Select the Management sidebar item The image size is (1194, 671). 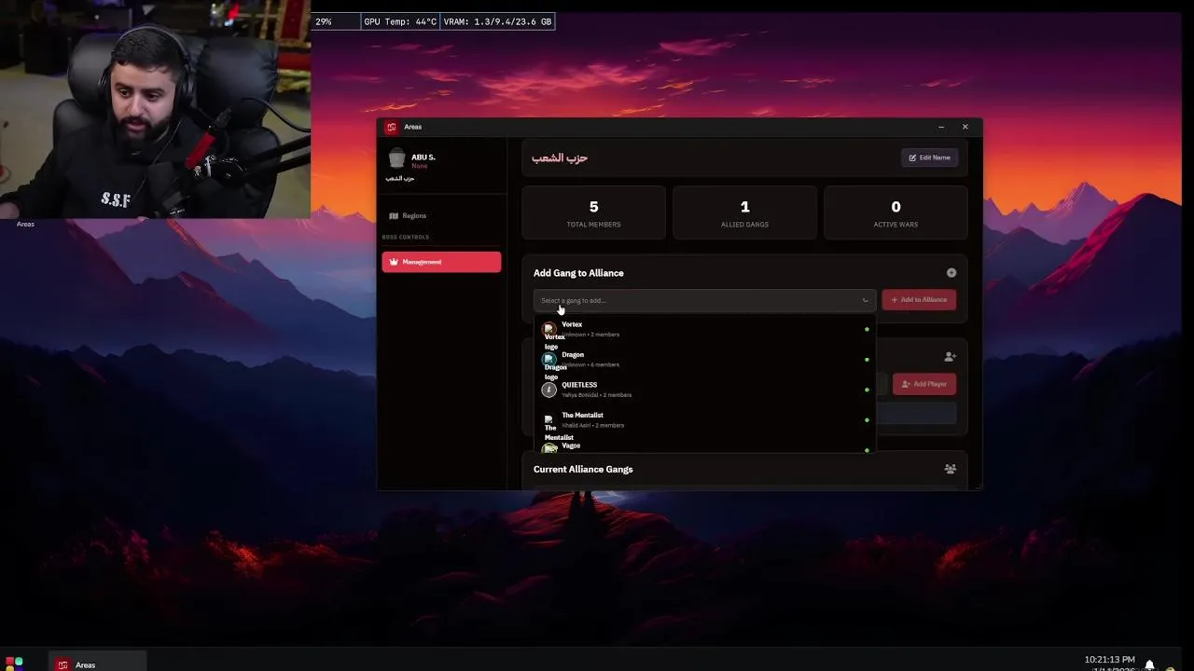441,262
